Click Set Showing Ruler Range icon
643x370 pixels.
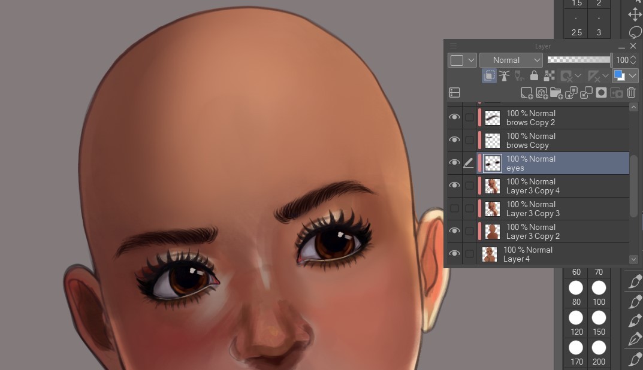coord(593,76)
